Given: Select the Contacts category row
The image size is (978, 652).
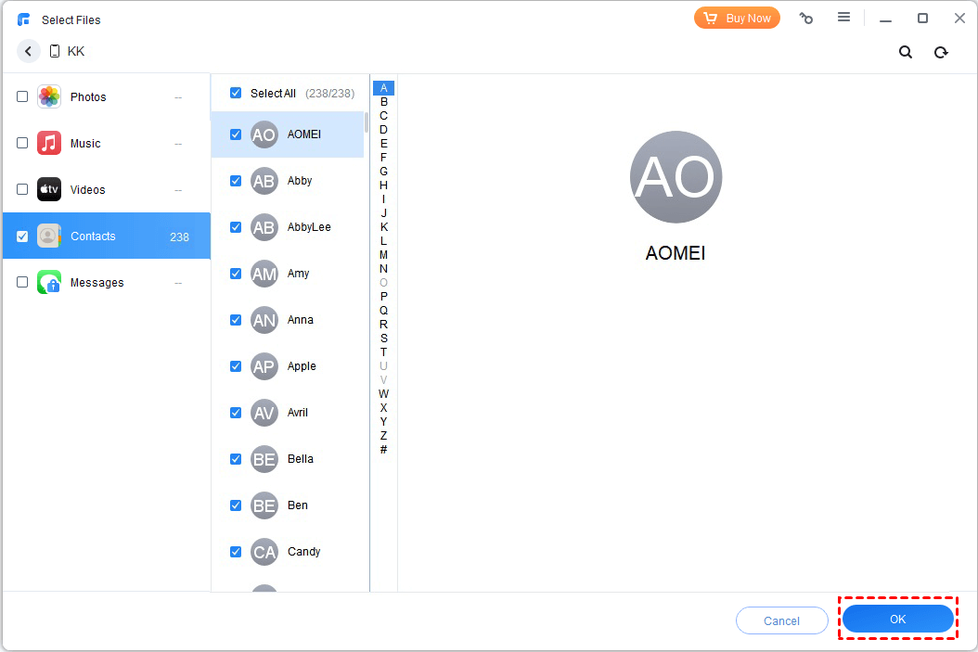Looking at the screenshot, I should (107, 237).
